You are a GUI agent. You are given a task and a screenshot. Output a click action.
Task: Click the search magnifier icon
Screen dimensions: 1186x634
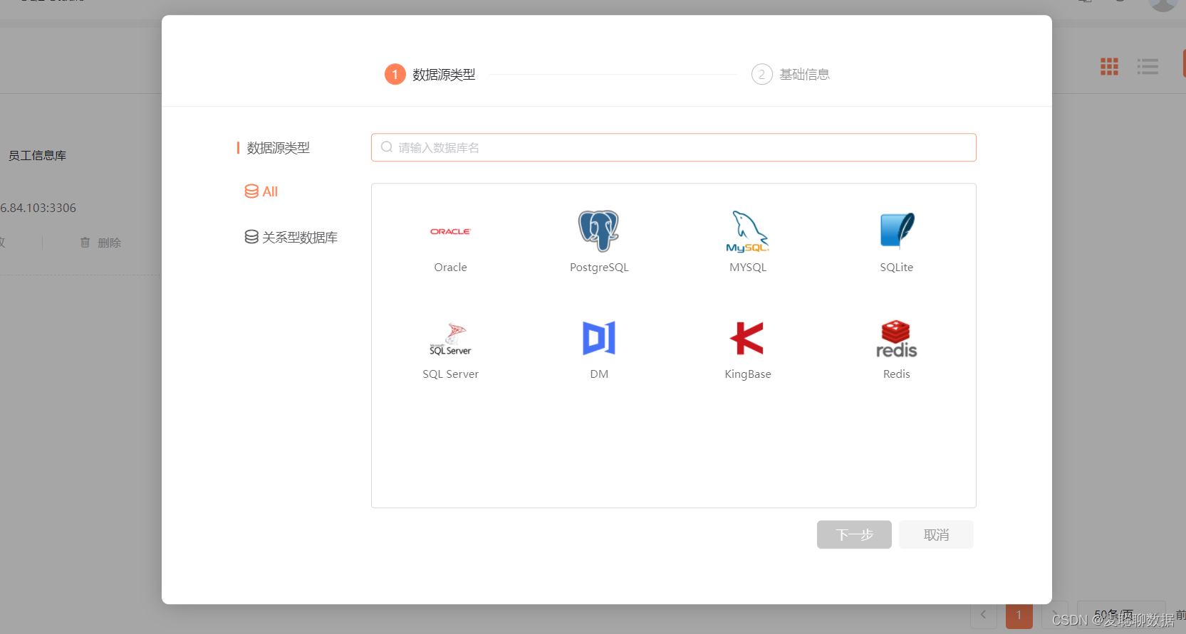pyautogui.click(x=387, y=147)
